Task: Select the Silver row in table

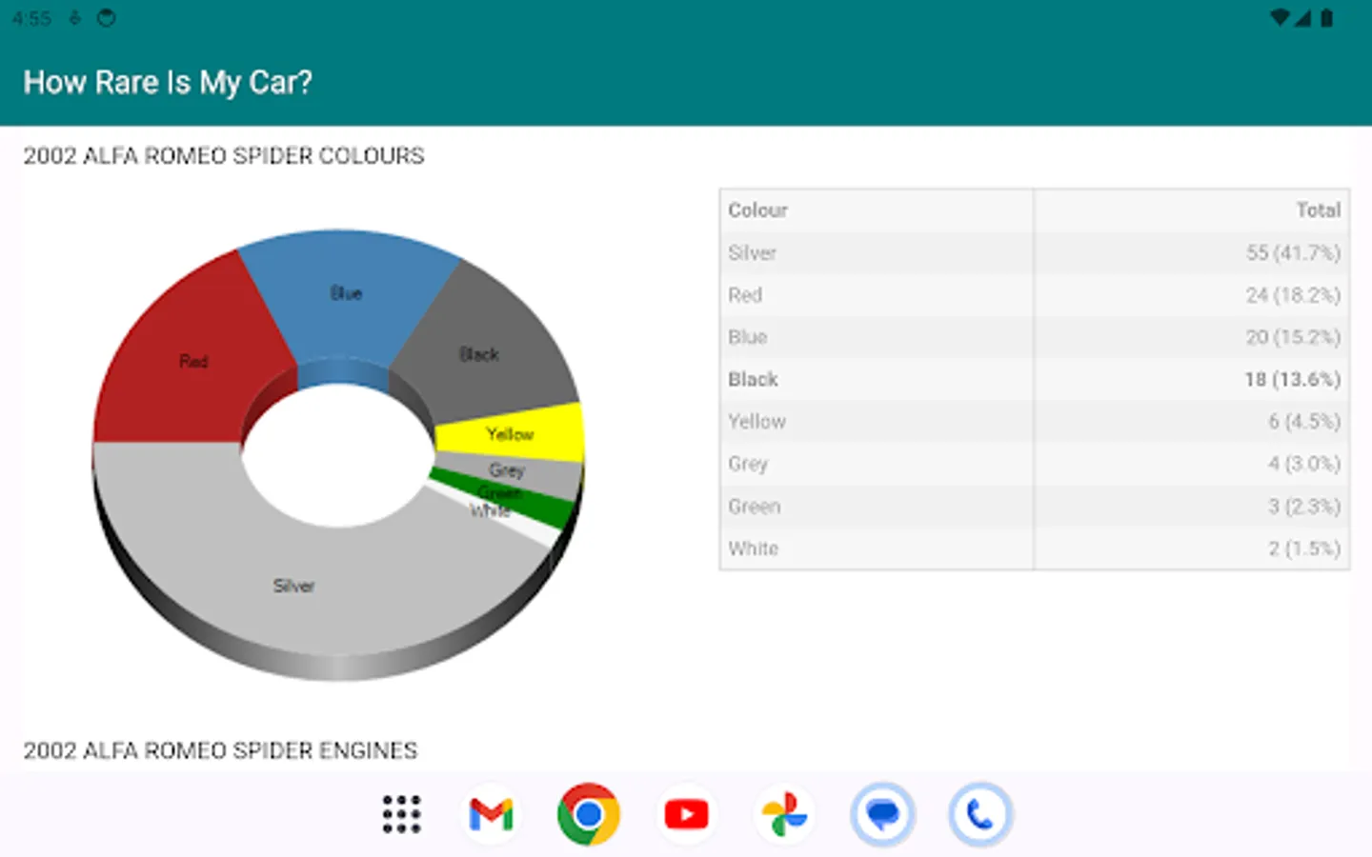Action: [x=1035, y=253]
